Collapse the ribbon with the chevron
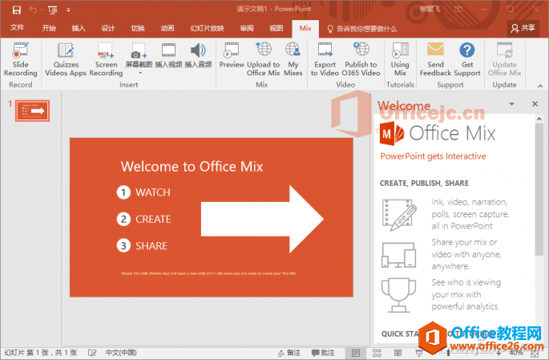 click(540, 86)
